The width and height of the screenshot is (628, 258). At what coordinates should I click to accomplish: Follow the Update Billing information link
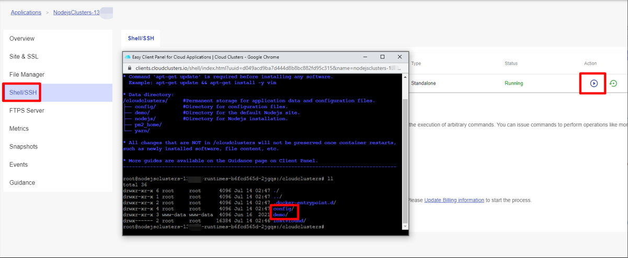point(454,200)
